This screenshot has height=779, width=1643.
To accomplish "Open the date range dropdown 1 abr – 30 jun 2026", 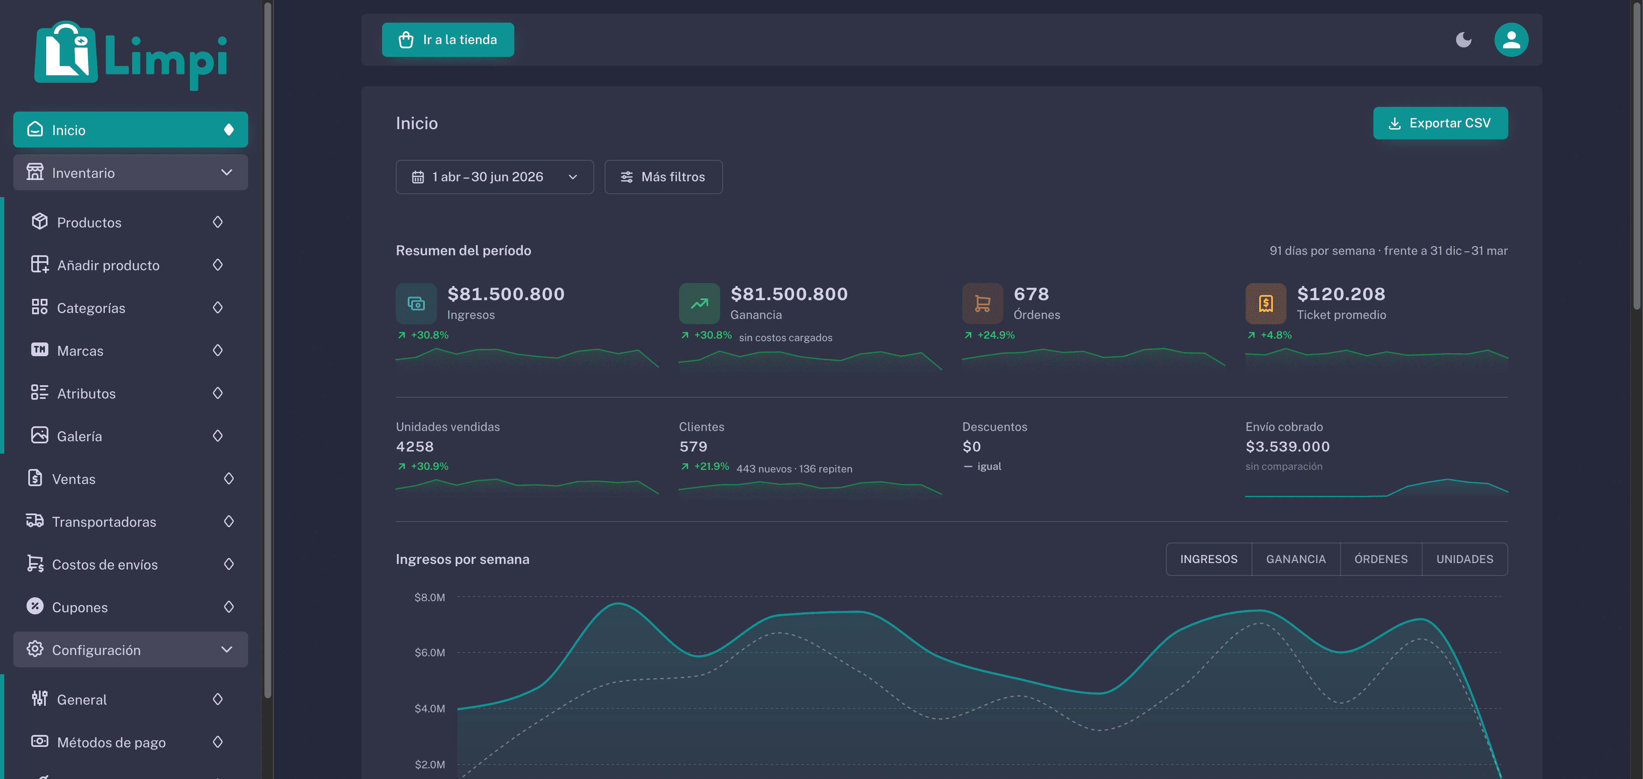I will pyautogui.click(x=494, y=177).
